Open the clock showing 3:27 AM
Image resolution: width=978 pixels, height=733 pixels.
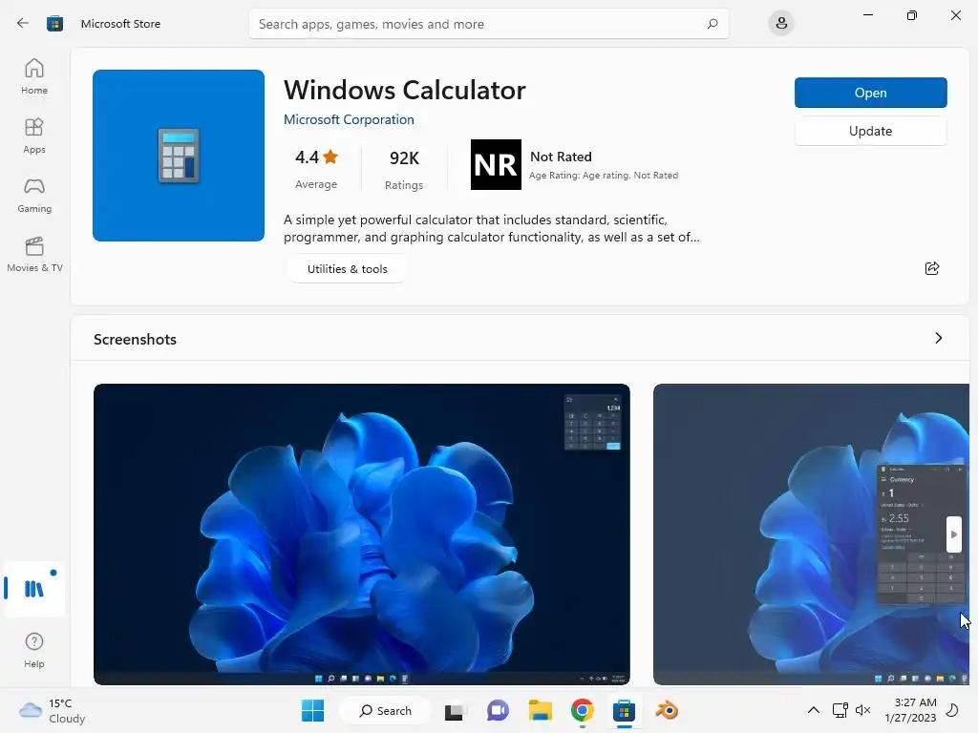(x=910, y=710)
